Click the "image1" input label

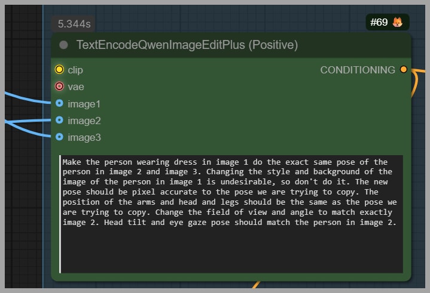[84, 104]
